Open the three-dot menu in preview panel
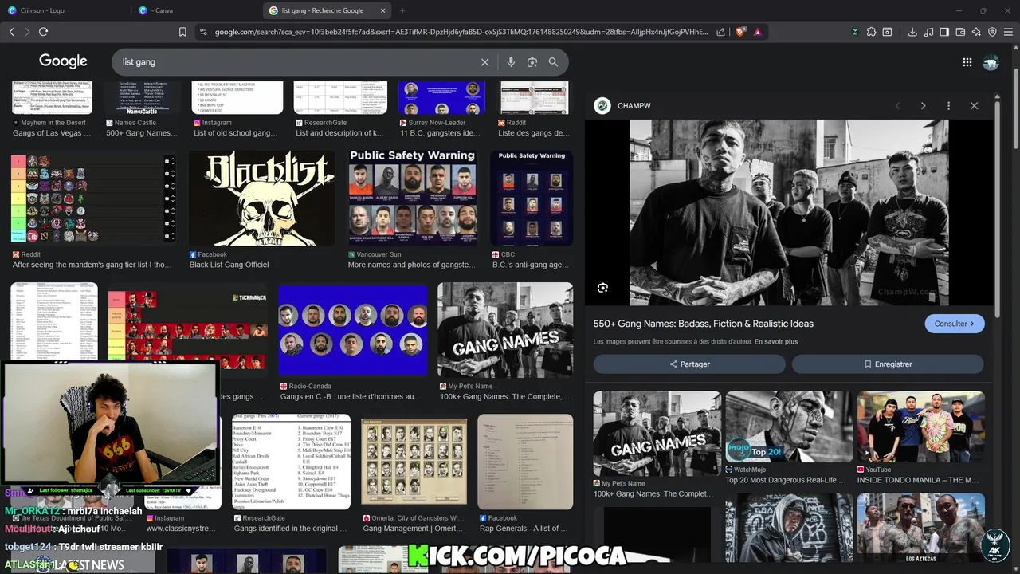The height and width of the screenshot is (574, 1020). (948, 106)
